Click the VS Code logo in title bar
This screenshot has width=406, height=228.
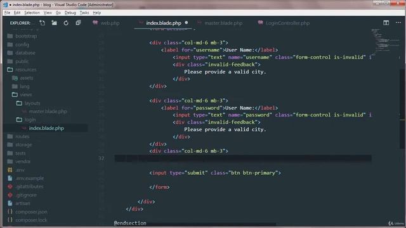point(5,4)
